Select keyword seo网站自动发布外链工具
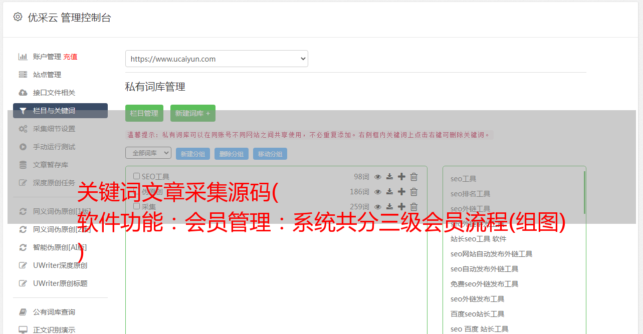The image size is (643, 334). click(492, 254)
